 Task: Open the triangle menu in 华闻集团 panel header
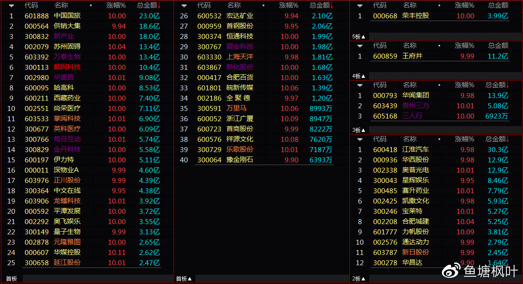coord(360,85)
